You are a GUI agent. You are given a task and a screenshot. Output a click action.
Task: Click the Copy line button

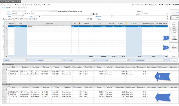(x=174, y=26)
